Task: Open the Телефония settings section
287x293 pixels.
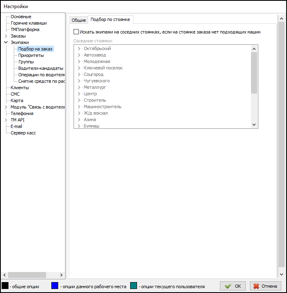Action: point(22,113)
